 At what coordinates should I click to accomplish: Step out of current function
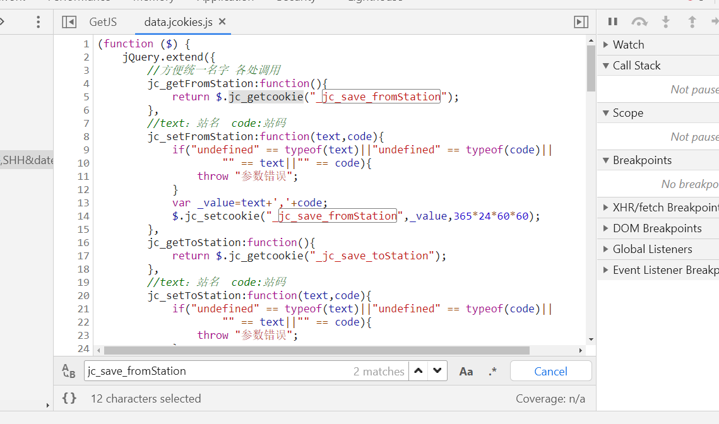tap(692, 21)
